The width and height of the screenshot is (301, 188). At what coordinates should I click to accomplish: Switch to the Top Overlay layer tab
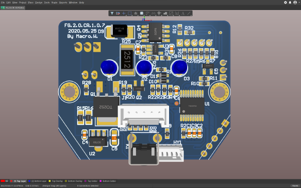[x=56, y=181]
